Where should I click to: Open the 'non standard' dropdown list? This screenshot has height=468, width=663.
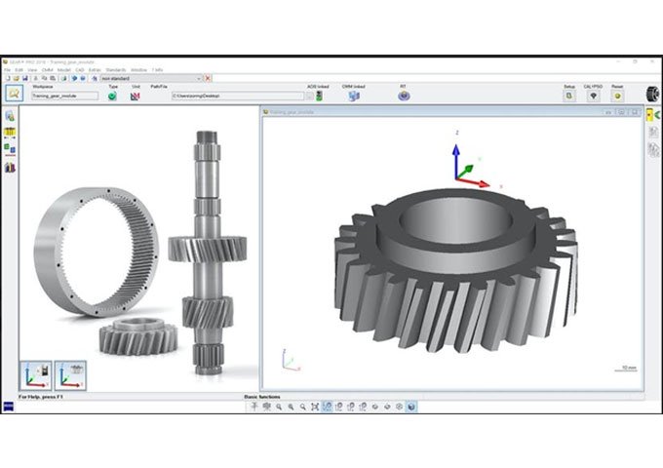[199, 78]
